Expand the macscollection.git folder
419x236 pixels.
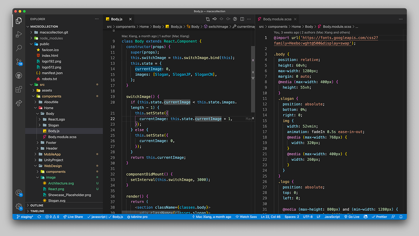click(64, 32)
